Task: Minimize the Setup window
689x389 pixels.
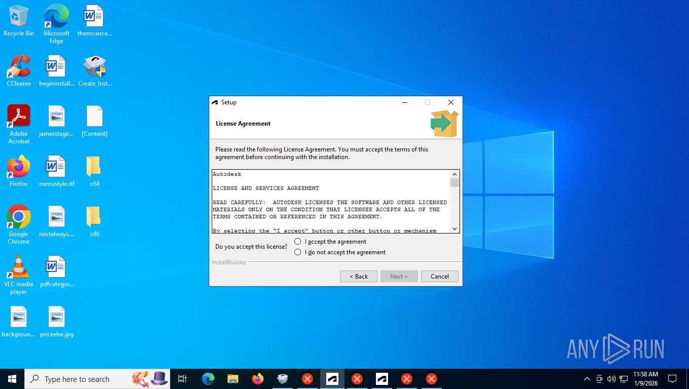Action: [x=405, y=102]
